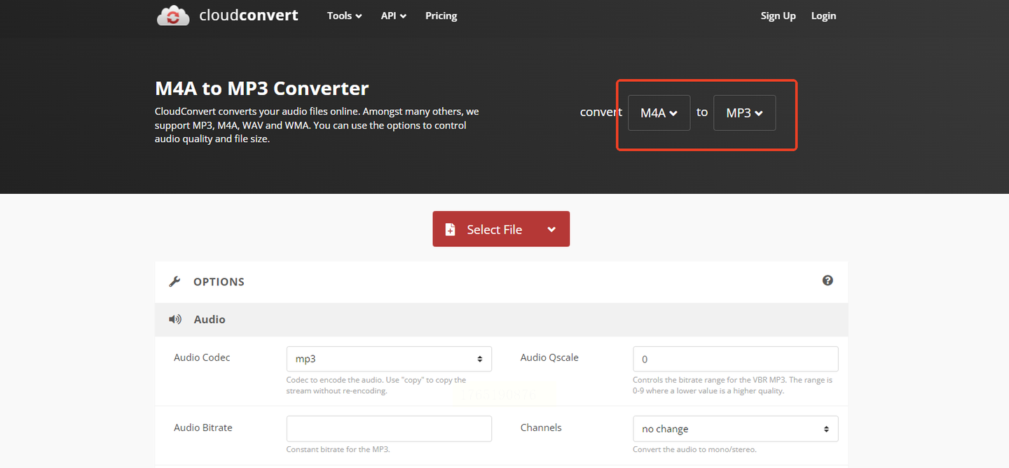Click the file plus icon on Select File
This screenshot has height=468, width=1009.
pos(451,229)
